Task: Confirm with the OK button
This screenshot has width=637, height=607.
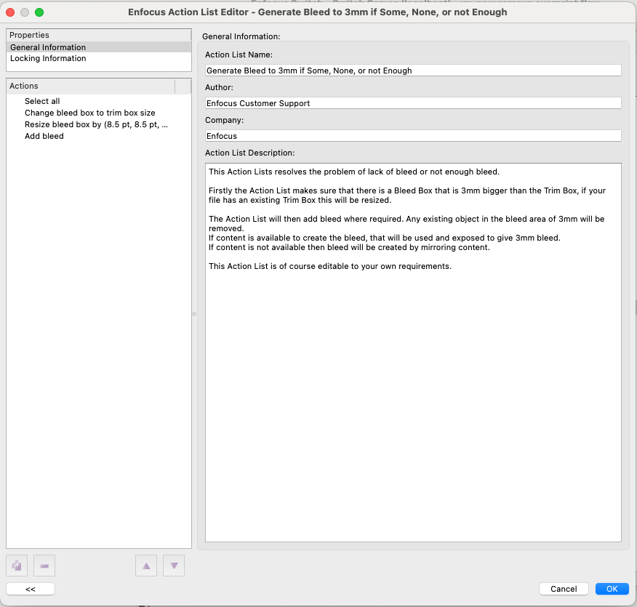Action: (612, 589)
